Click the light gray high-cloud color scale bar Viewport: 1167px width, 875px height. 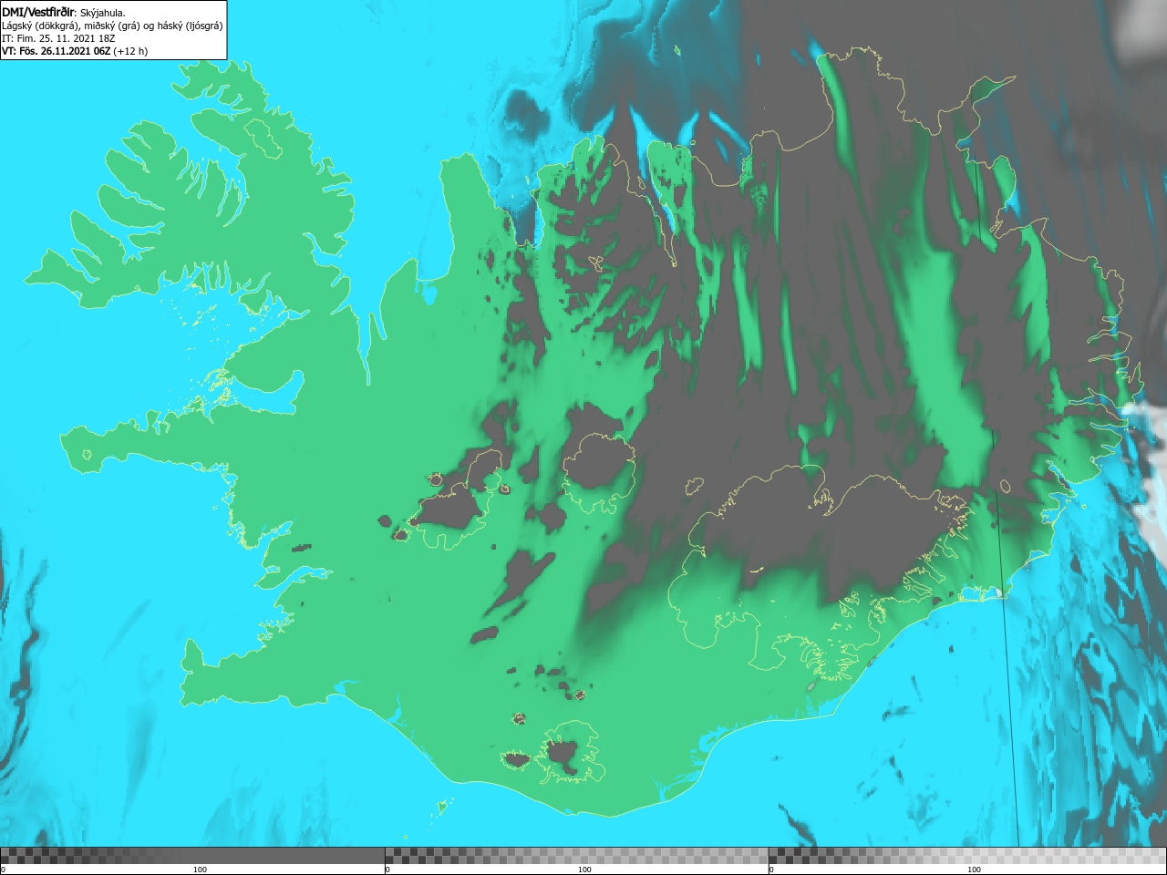(x=967, y=856)
